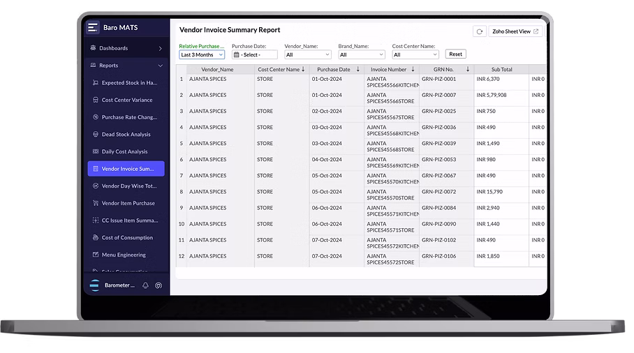Sort by GRN No. arrow
This screenshot has width=634, height=353.
(468, 69)
